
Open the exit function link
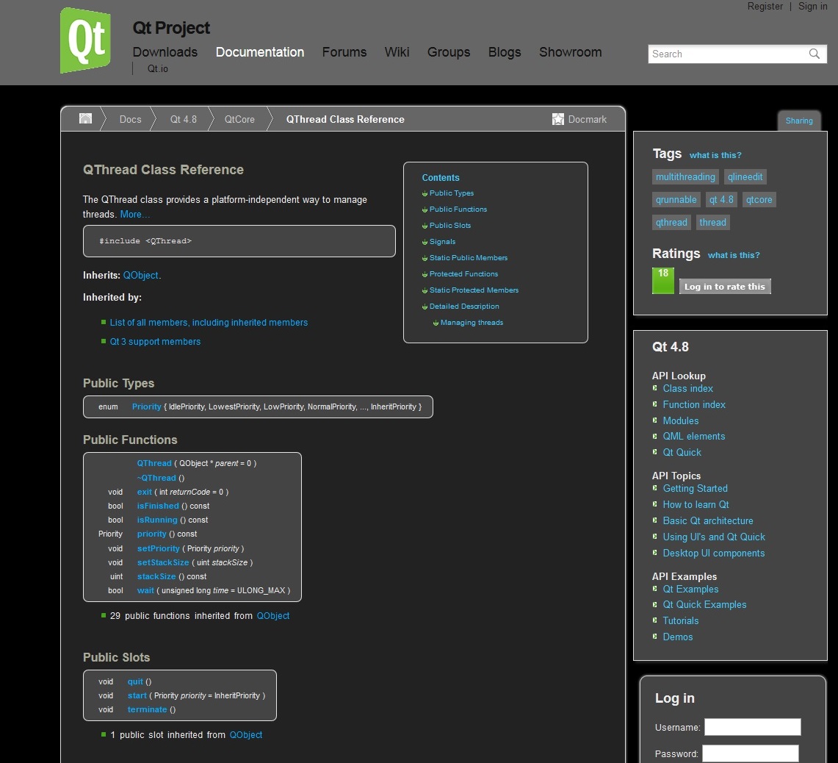[x=144, y=492]
